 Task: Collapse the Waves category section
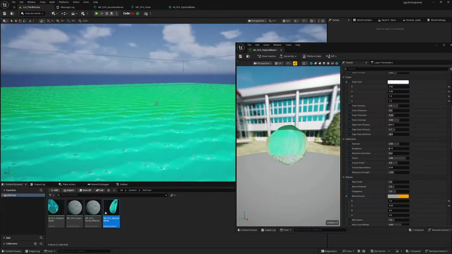tap(344, 177)
